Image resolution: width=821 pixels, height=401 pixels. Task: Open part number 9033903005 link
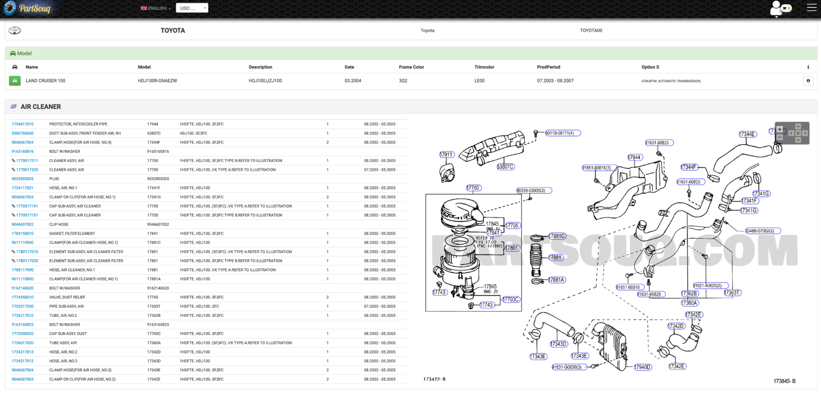click(x=23, y=179)
